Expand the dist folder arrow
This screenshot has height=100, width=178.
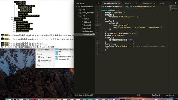click(x=78, y=10)
